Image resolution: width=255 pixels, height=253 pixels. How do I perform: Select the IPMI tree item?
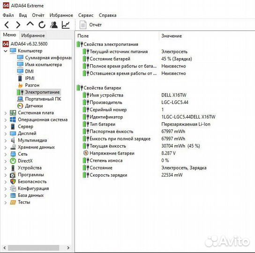point(30,78)
